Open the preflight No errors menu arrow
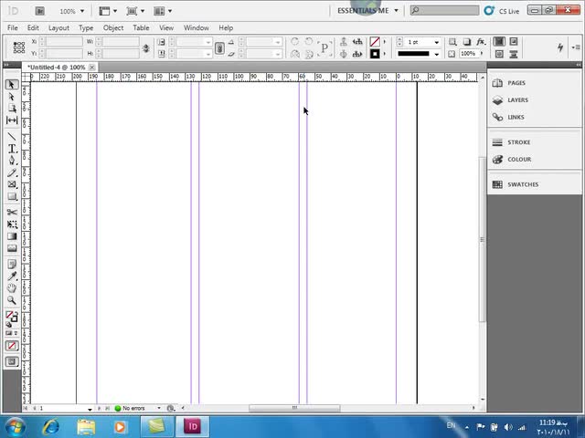 pos(159,408)
